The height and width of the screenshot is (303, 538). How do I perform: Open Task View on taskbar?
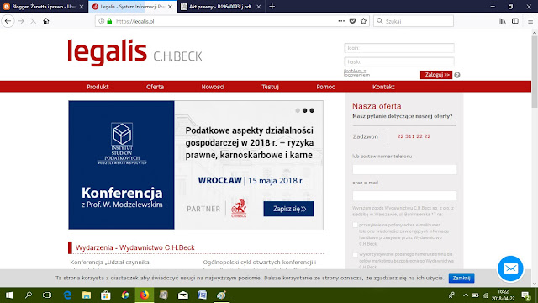click(x=47, y=295)
